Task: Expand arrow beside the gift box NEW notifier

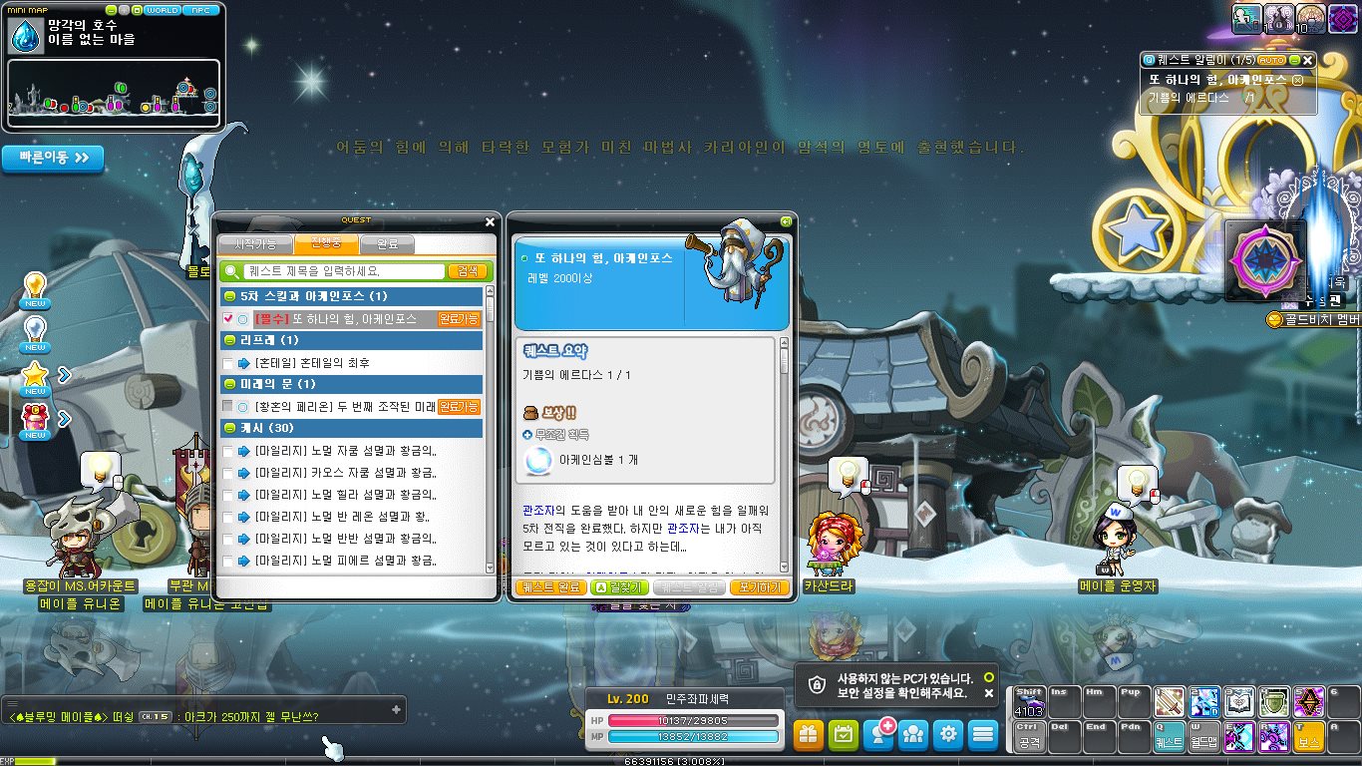Action: (x=65, y=418)
